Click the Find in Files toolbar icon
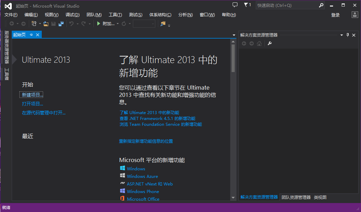Viewport: 361px width, 212px height. 163,24
